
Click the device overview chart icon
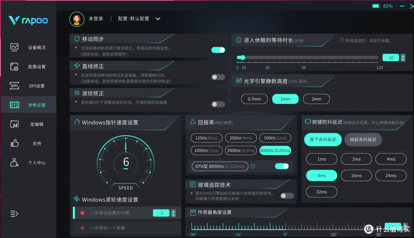(x=14, y=47)
